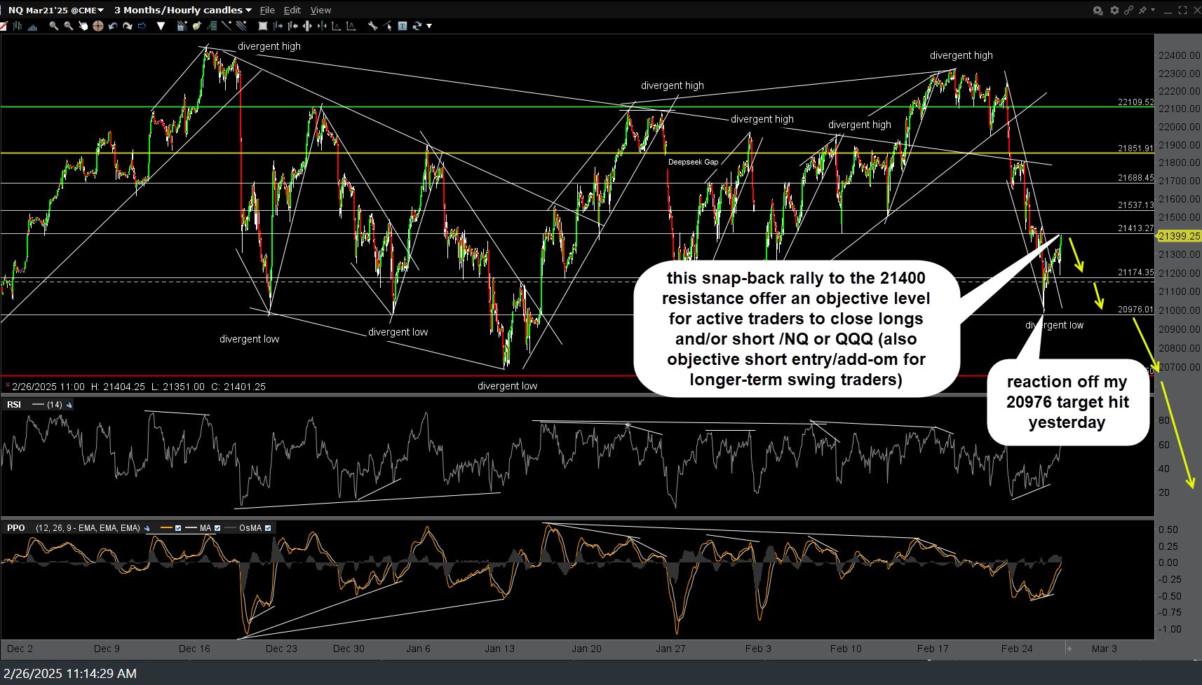Click the 21399.25 current price marker
This screenshot has width=1202, height=685.
[1178, 236]
